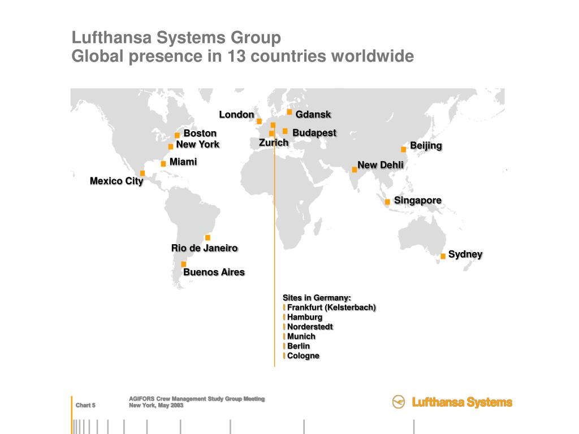Click the 'Global presence in 13 countries' subtitle
The height and width of the screenshot is (434, 579).
[x=243, y=57]
